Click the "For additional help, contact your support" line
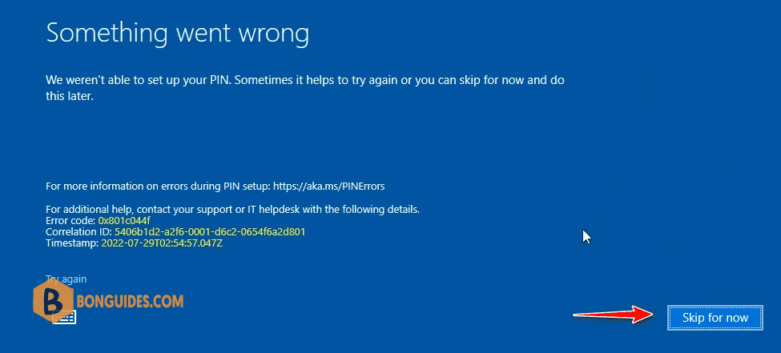 point(232,209)
